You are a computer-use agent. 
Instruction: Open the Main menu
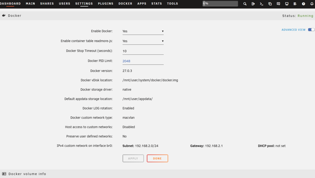(x=30, y=3)
